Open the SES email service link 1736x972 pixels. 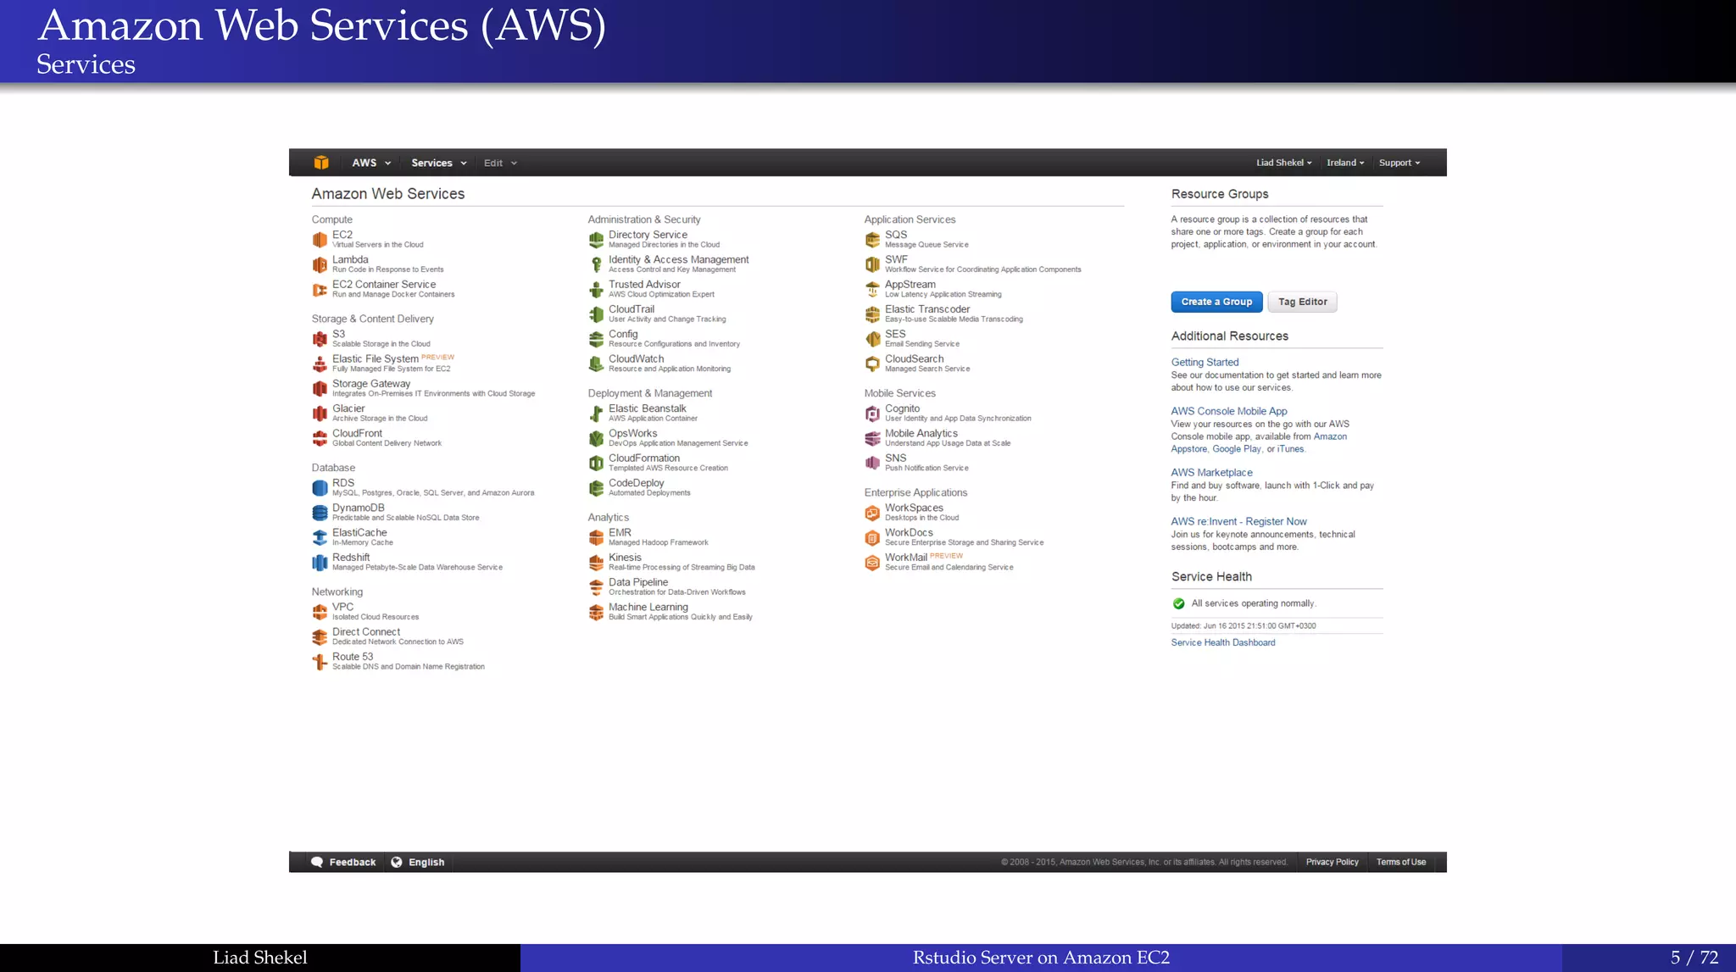tap(895, 334)
